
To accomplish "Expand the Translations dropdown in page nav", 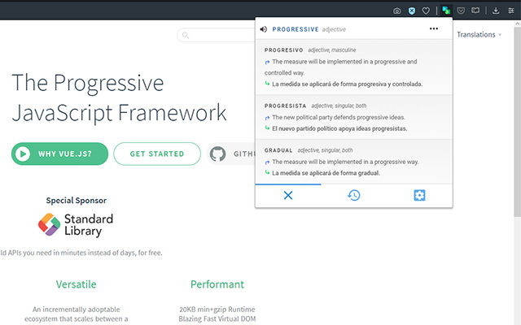I will [x=479, y=34].
